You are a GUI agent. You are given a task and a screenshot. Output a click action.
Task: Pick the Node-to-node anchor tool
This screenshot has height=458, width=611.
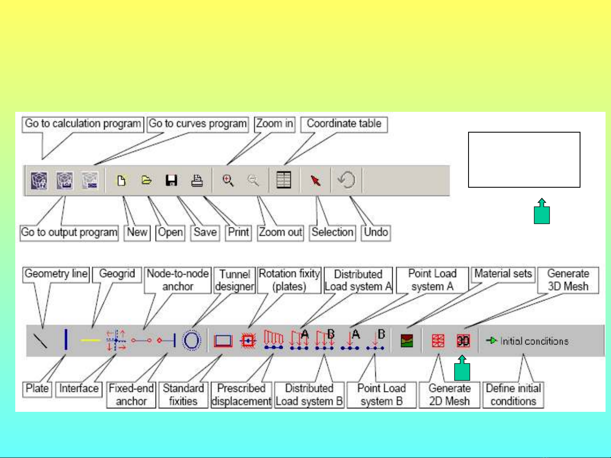coord(141,340)
